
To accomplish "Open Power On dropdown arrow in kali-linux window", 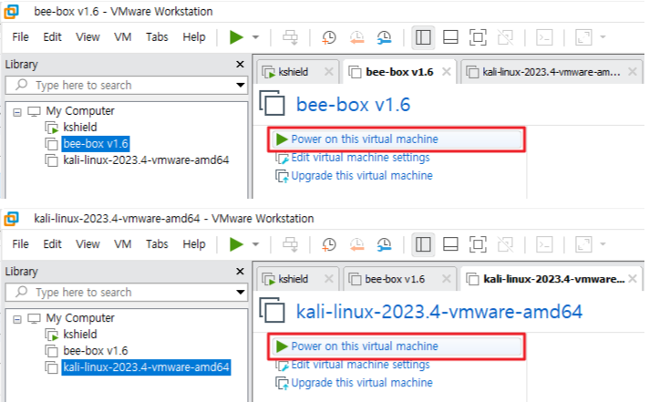I will pos(256,244).
